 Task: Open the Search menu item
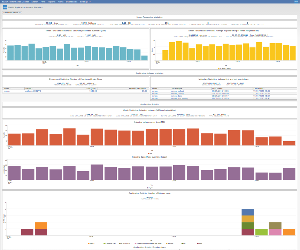click(34, 2)
